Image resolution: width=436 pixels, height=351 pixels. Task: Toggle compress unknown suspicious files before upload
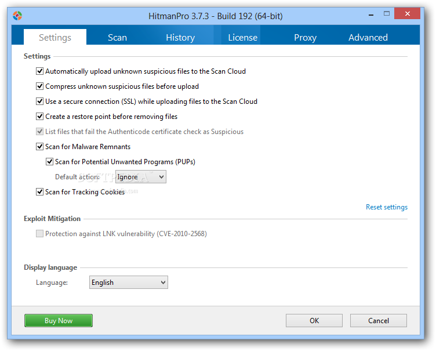coord(40,86)
